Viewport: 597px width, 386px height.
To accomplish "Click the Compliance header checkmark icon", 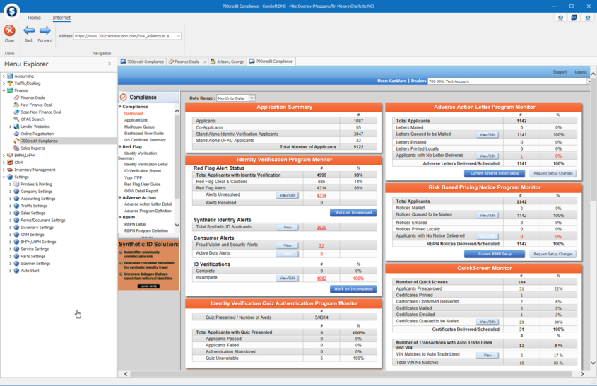I will point(124,97).
